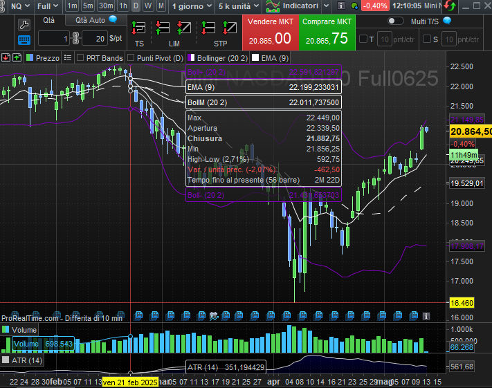Click the quantity input field

(54, 39)
